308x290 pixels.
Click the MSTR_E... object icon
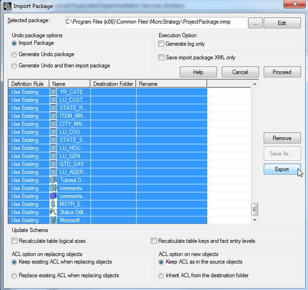click(53, 204)
